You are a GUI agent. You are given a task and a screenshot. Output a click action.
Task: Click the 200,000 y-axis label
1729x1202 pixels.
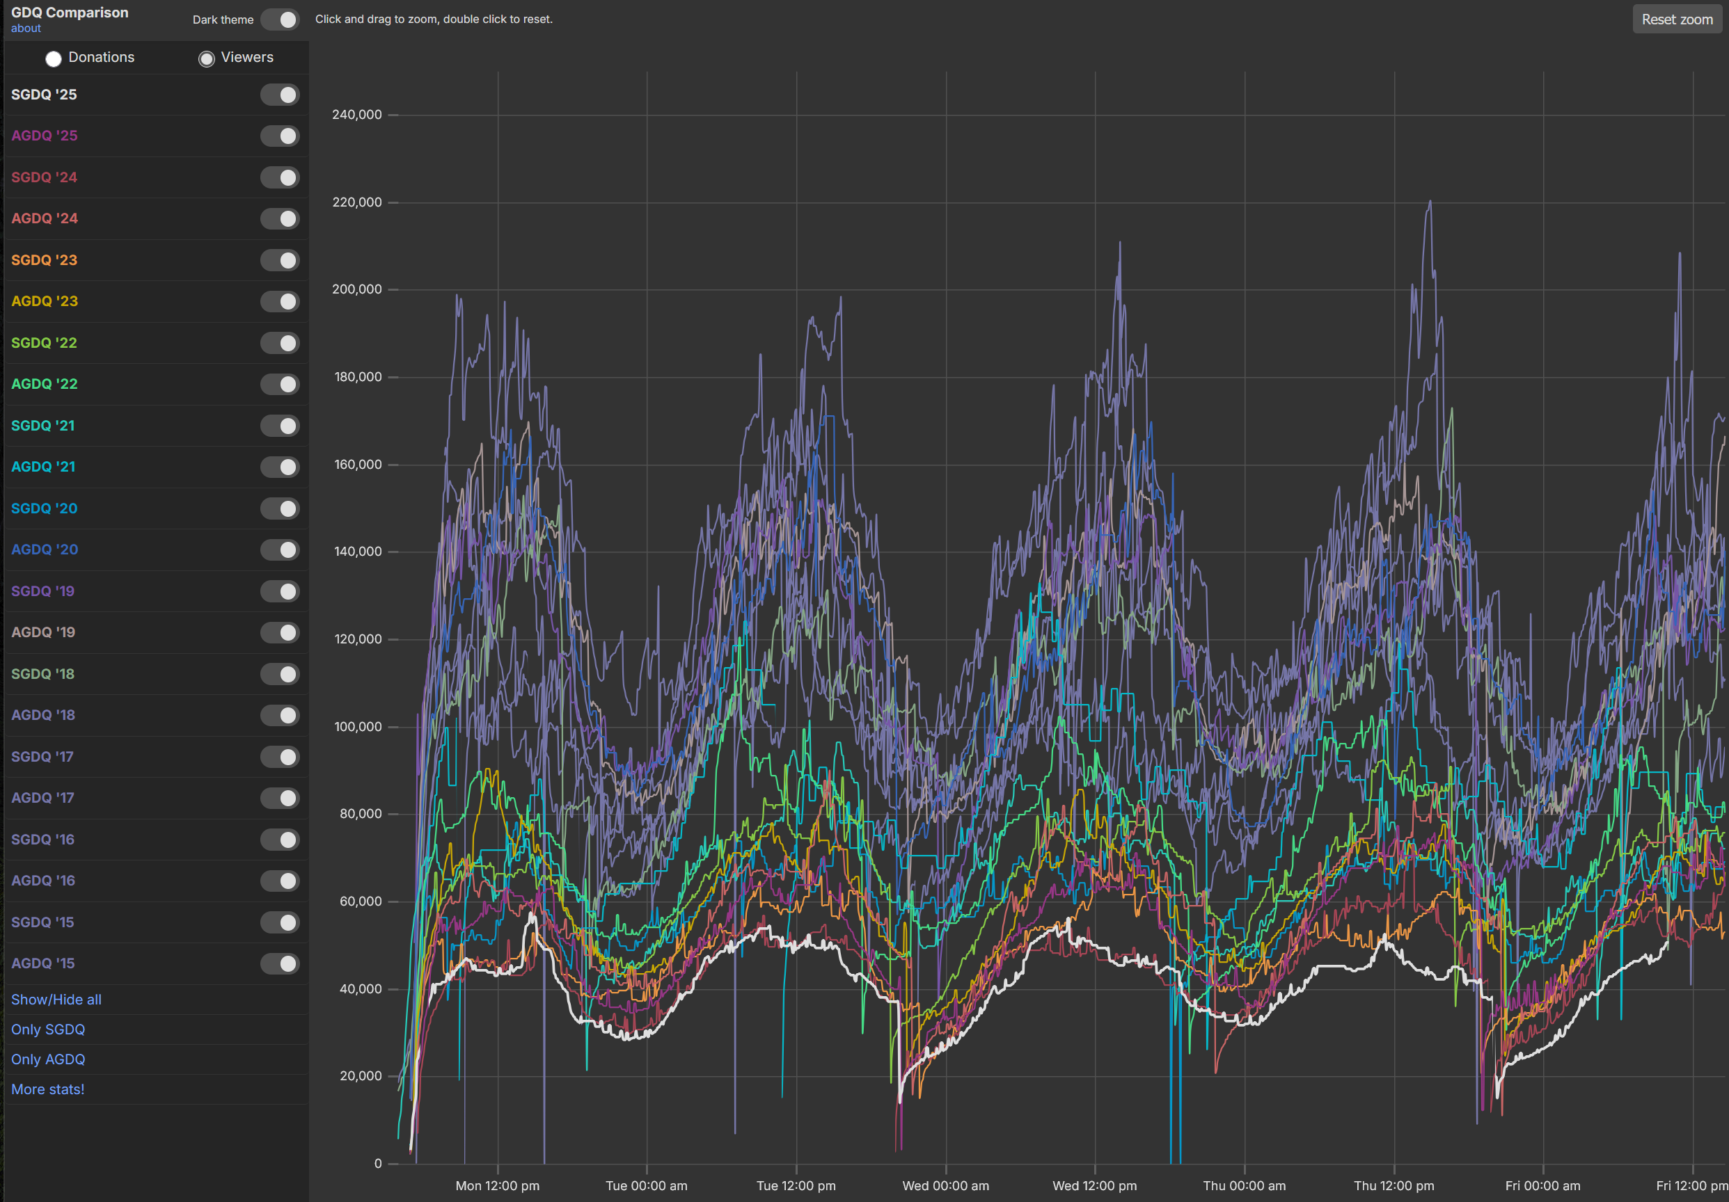357,290
